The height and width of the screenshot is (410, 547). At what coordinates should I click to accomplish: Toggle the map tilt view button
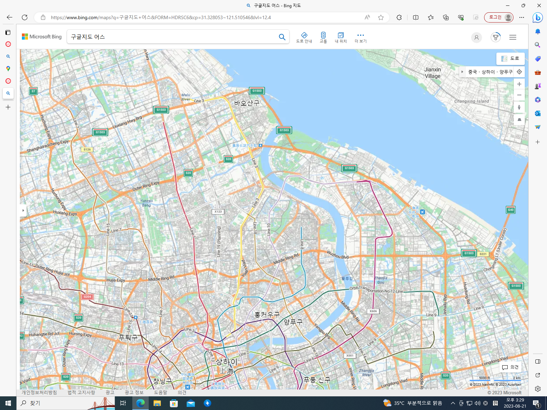[519, 120]
